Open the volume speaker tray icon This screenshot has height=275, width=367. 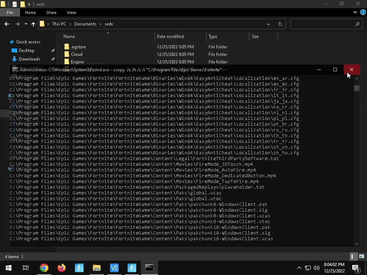316,268
